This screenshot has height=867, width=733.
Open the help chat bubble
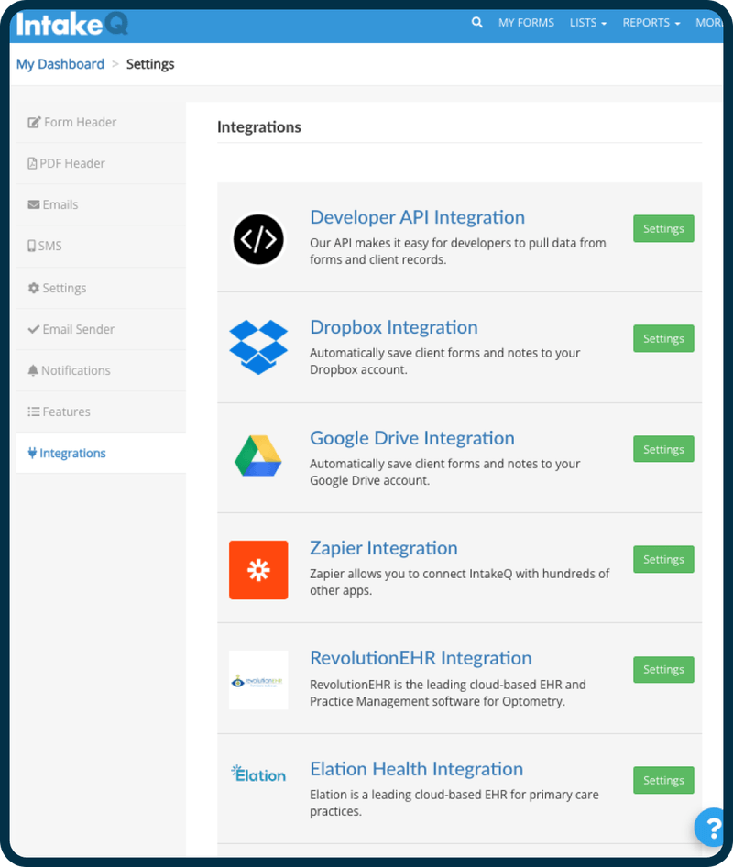711,828
